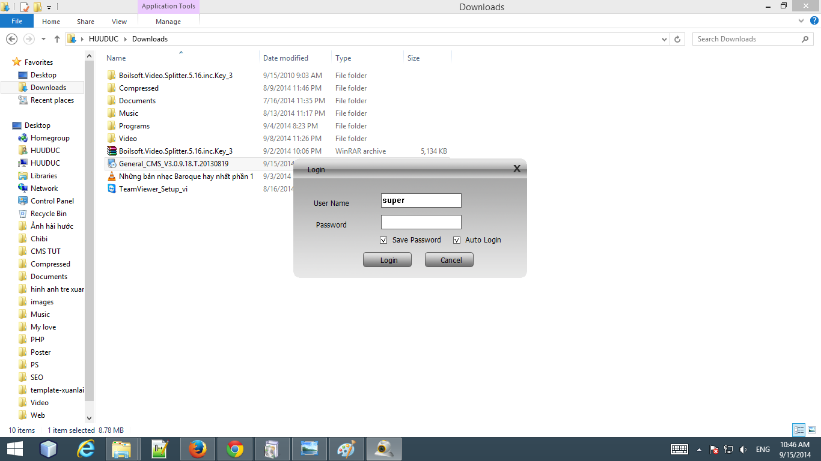Image resolution: width=821 pixels, height=461 pixels.
Task: Select Những bản nhạc Baroque file
Action: coord(180,176)
